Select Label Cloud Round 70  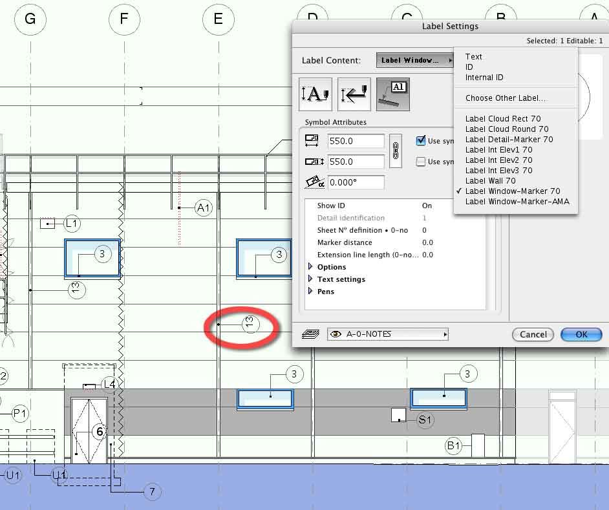(x=506, y=129)
